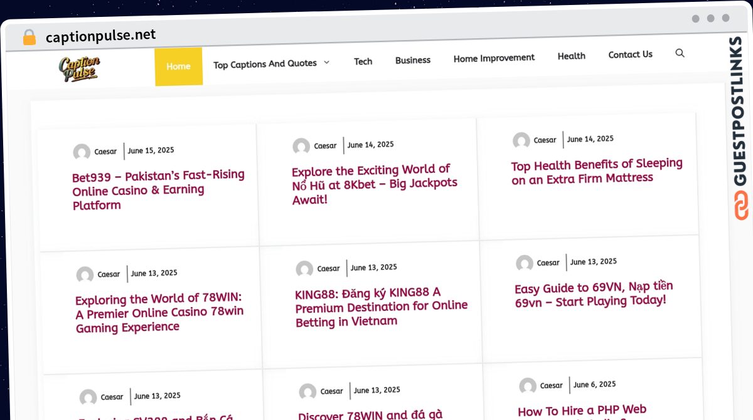The width and height of the screenshot is (753, 420).
Task: Click June 14, 2025 date on 8Kbet post
Action: pos(370,145)
